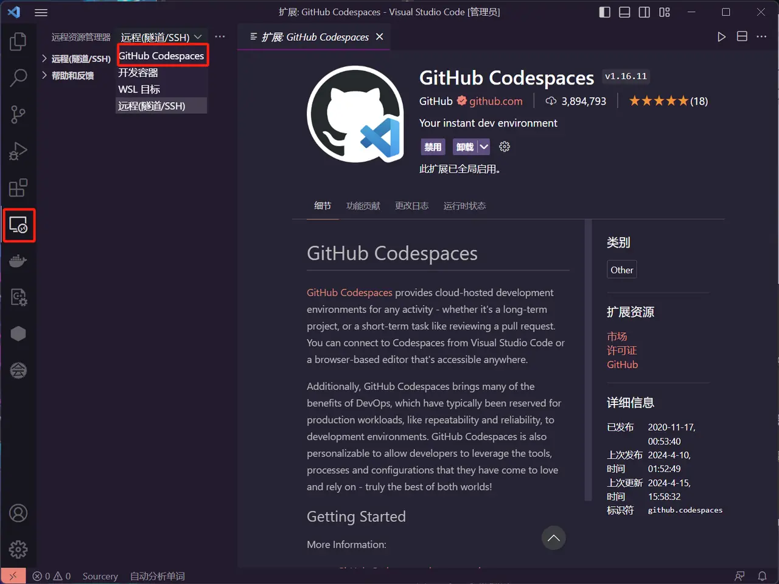Select GitHub Codespaces in the dropdown list
Image resolution: width=779 pixels, height=584 pixels.
(161, 56)
